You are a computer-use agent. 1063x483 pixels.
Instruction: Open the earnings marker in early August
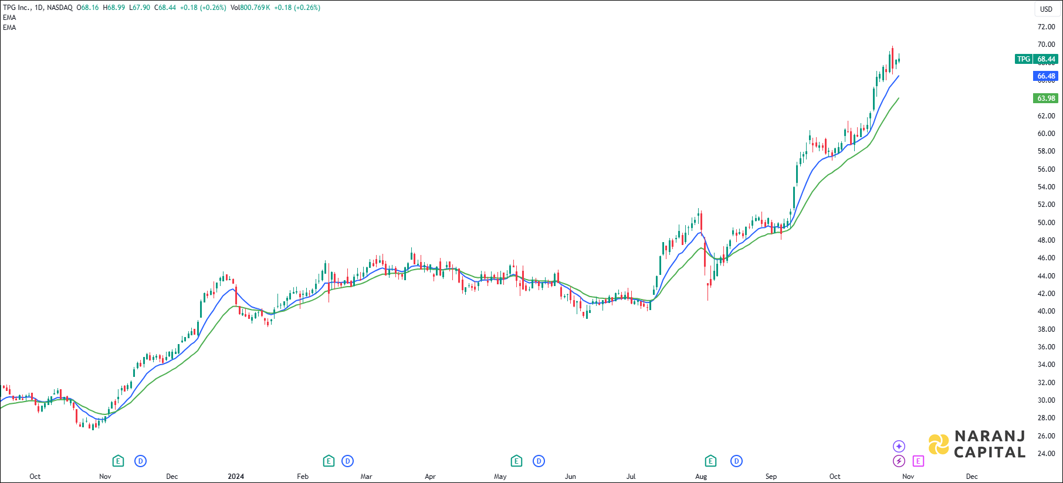[710, 461]
